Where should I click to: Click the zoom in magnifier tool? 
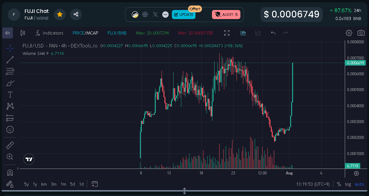coord(10,157)
